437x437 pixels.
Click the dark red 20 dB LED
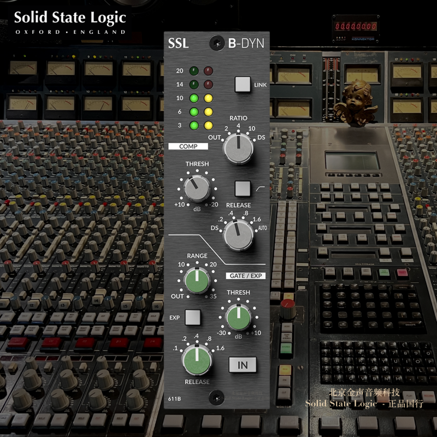208,71
